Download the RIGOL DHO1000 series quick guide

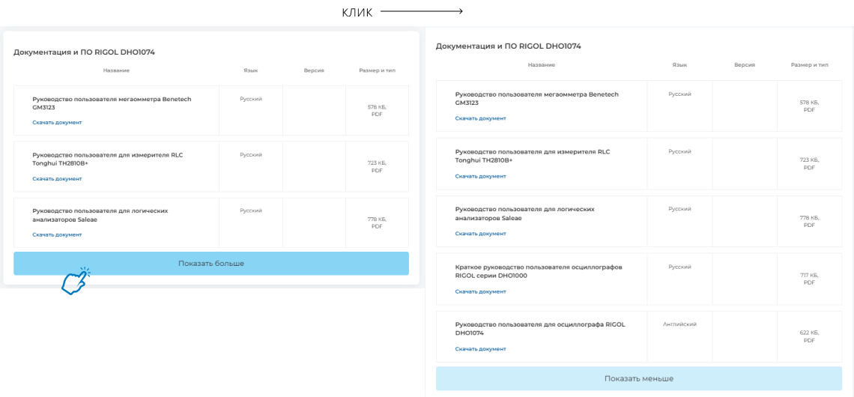coord(480,291)
